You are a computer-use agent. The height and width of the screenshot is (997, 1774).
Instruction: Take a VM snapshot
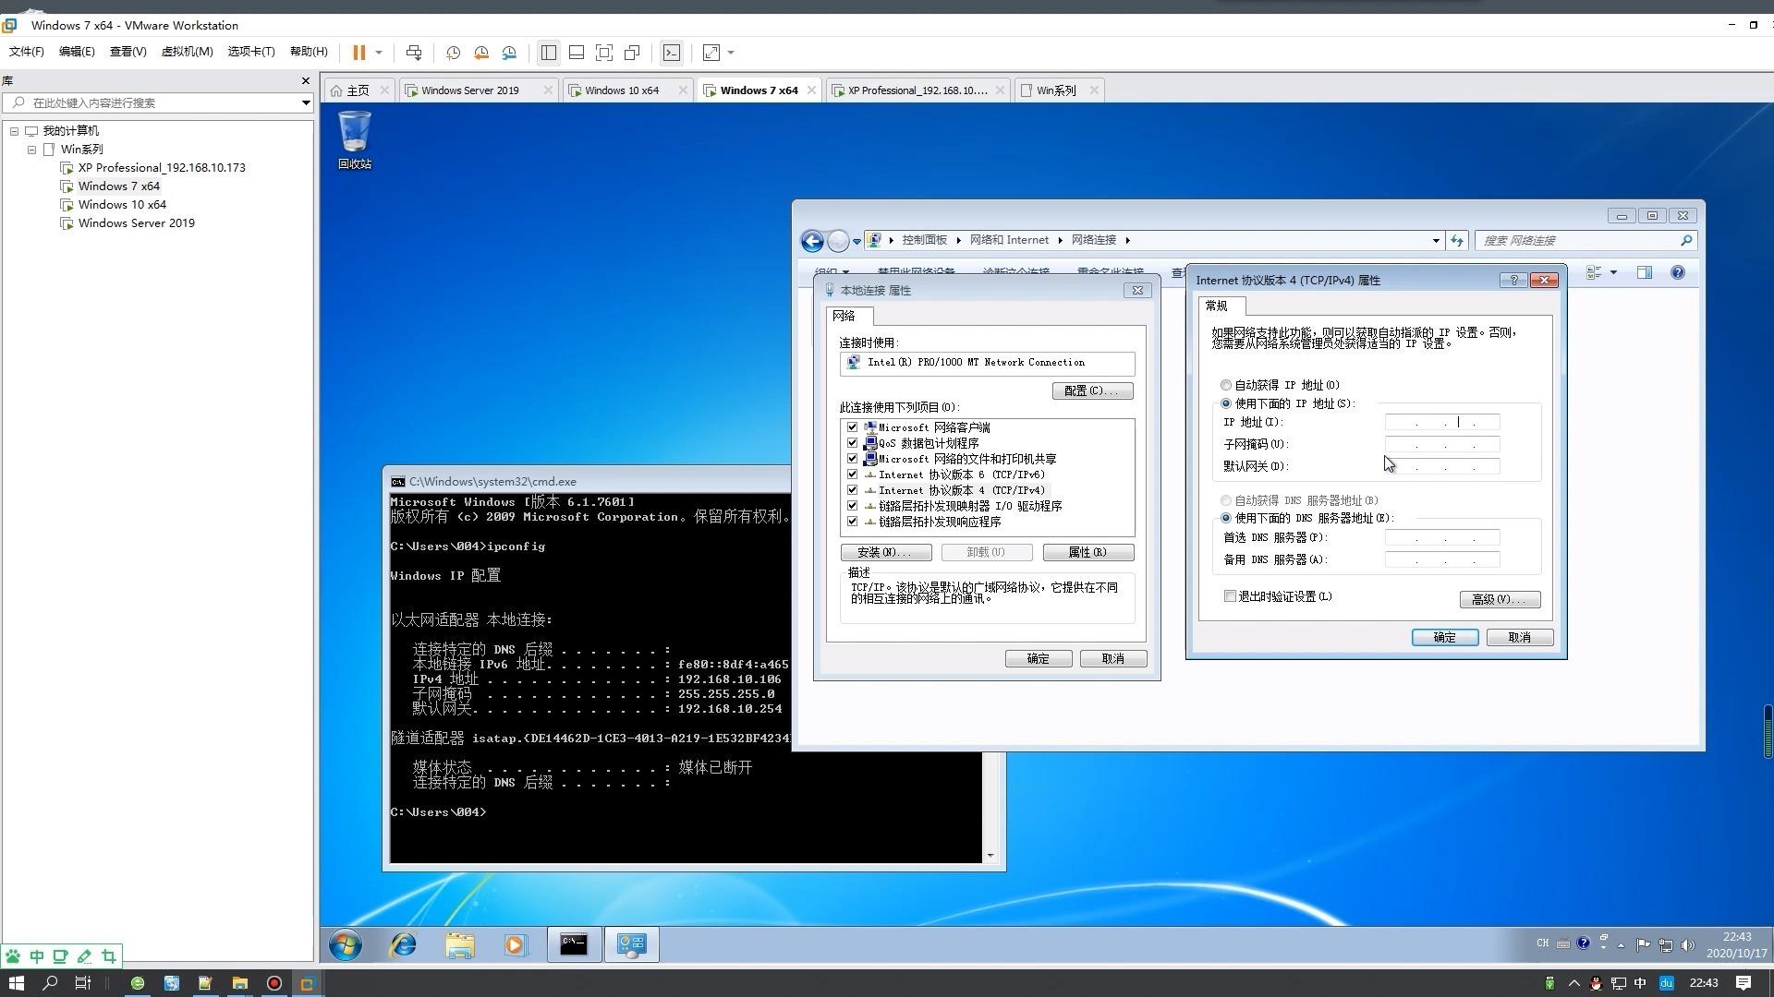pyautogui.click(x=453, y=53)
